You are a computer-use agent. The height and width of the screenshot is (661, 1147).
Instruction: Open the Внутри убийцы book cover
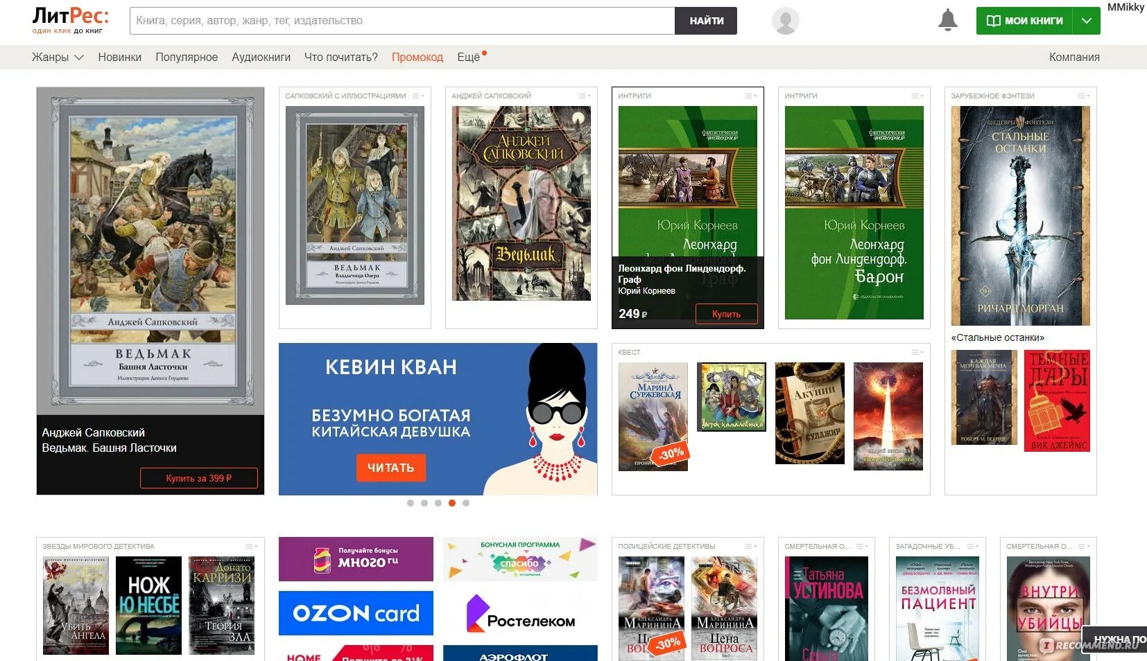click(1049, 608)
